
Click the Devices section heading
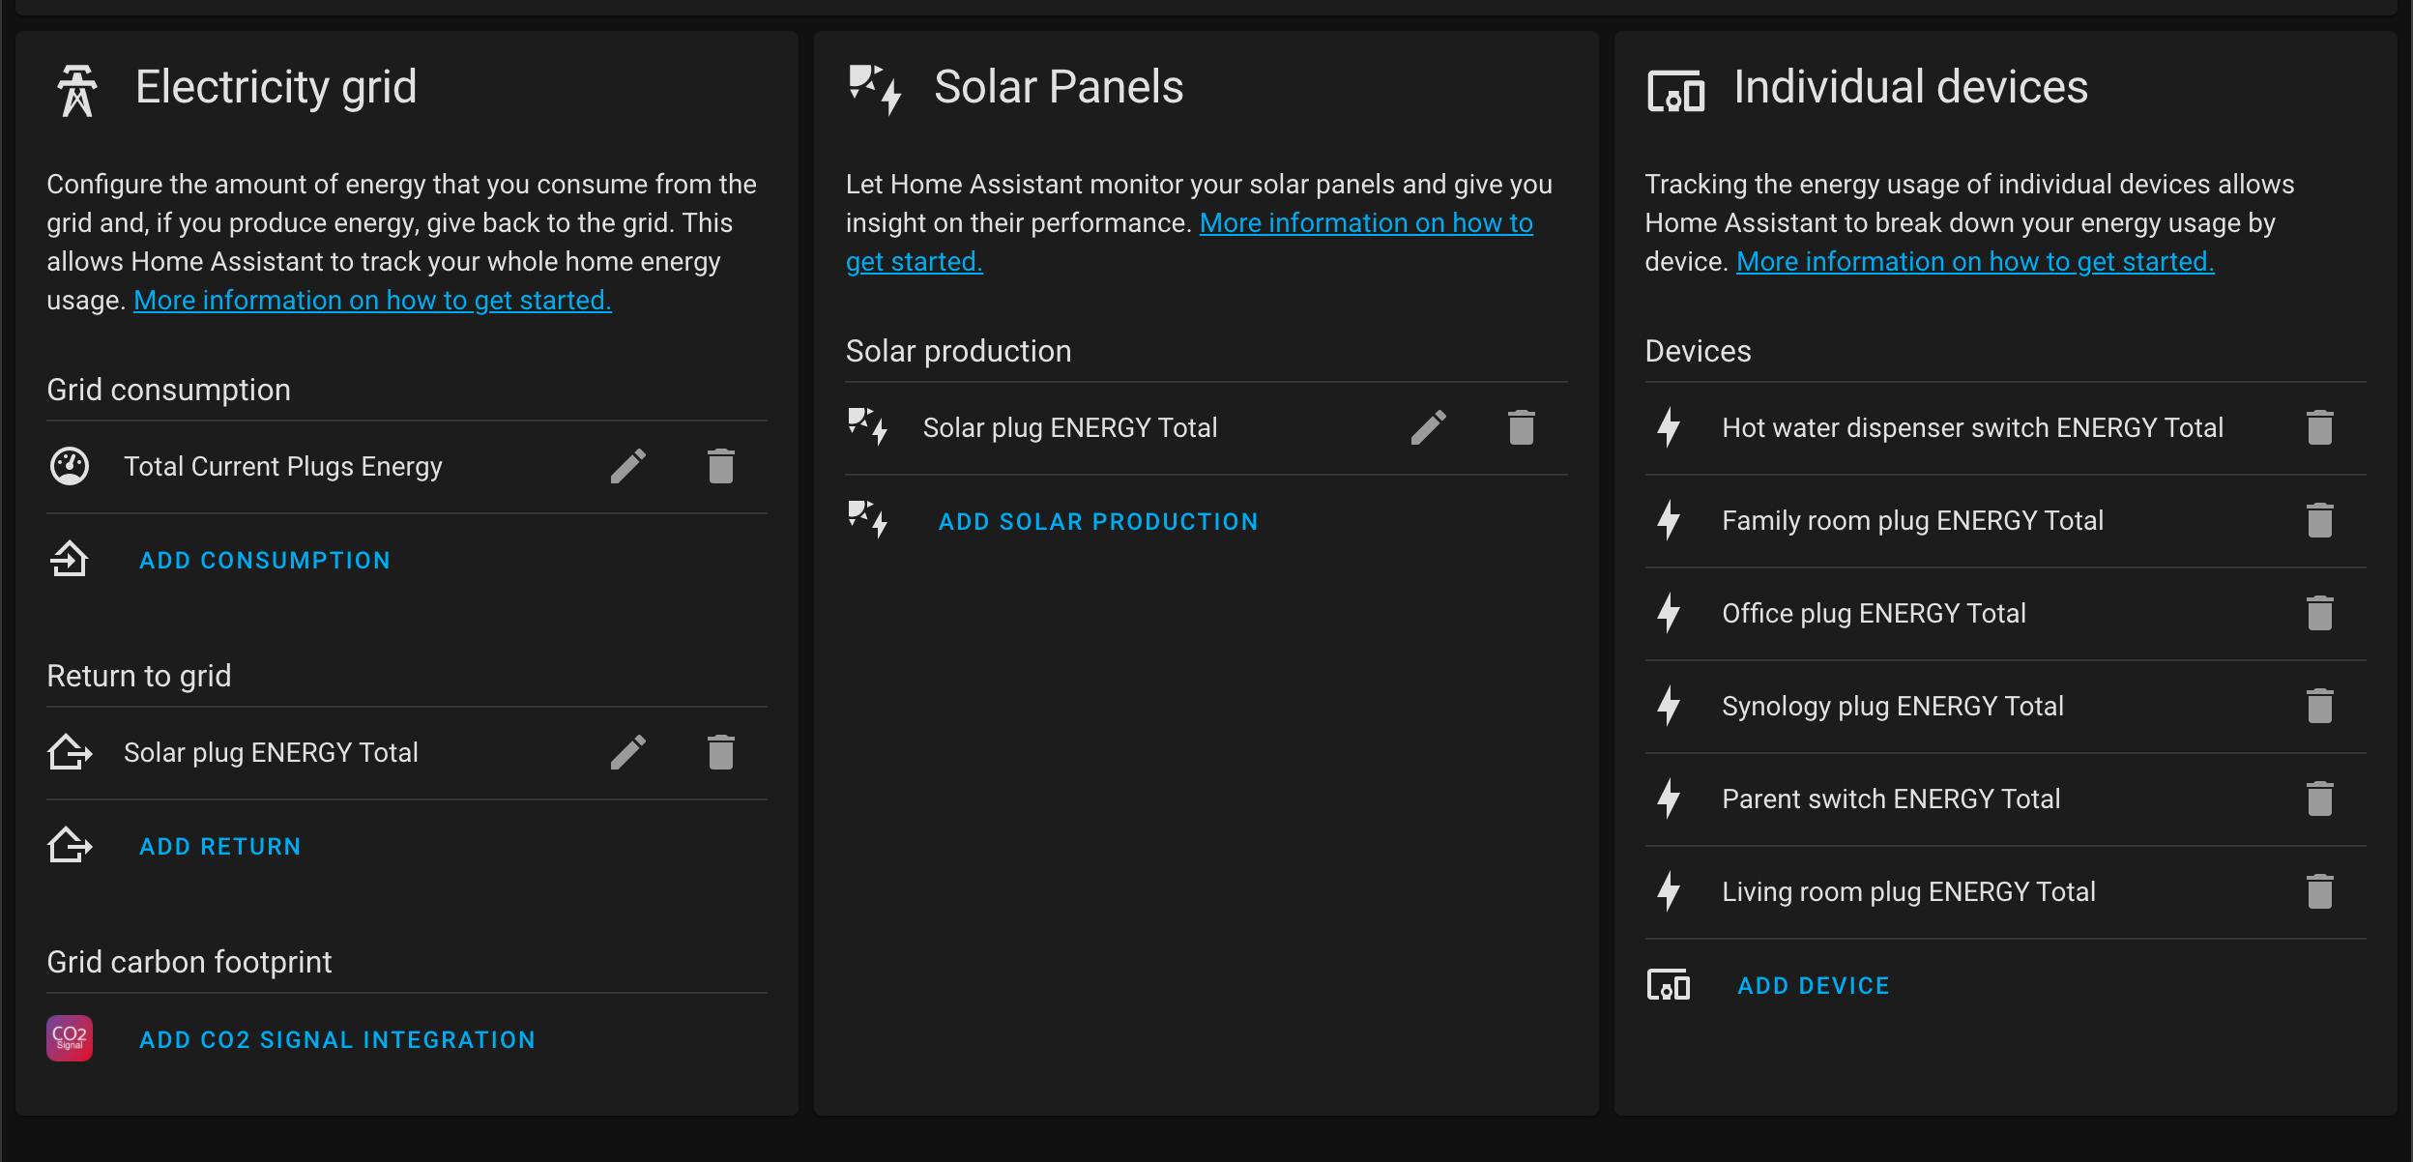coord(1699,351)
